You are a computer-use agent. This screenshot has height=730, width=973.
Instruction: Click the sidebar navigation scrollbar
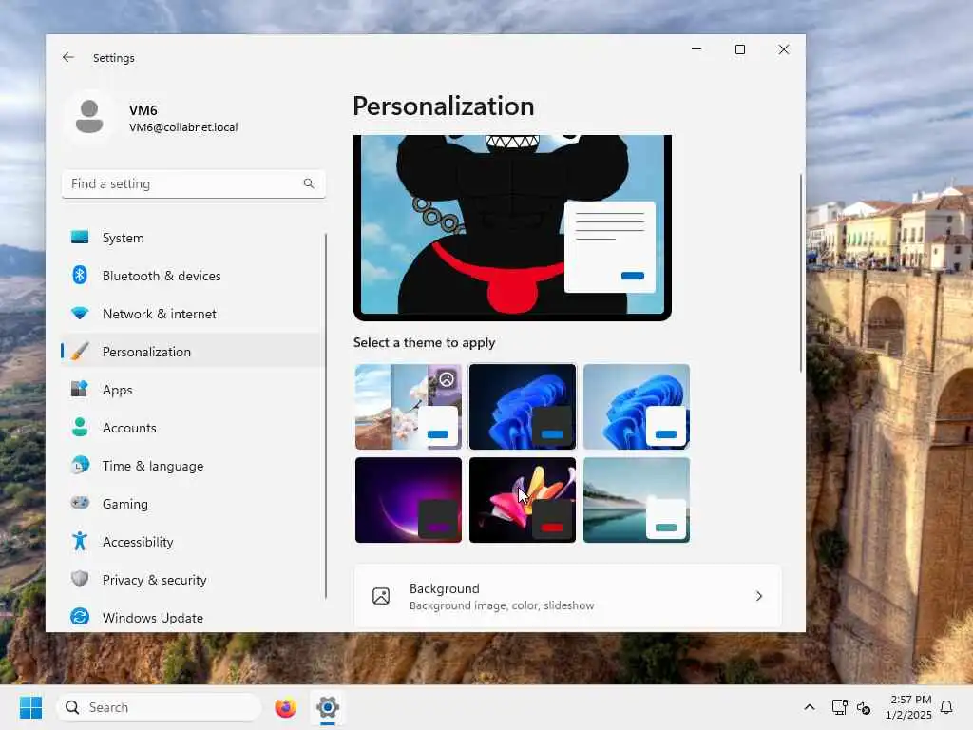pos(325,416)
